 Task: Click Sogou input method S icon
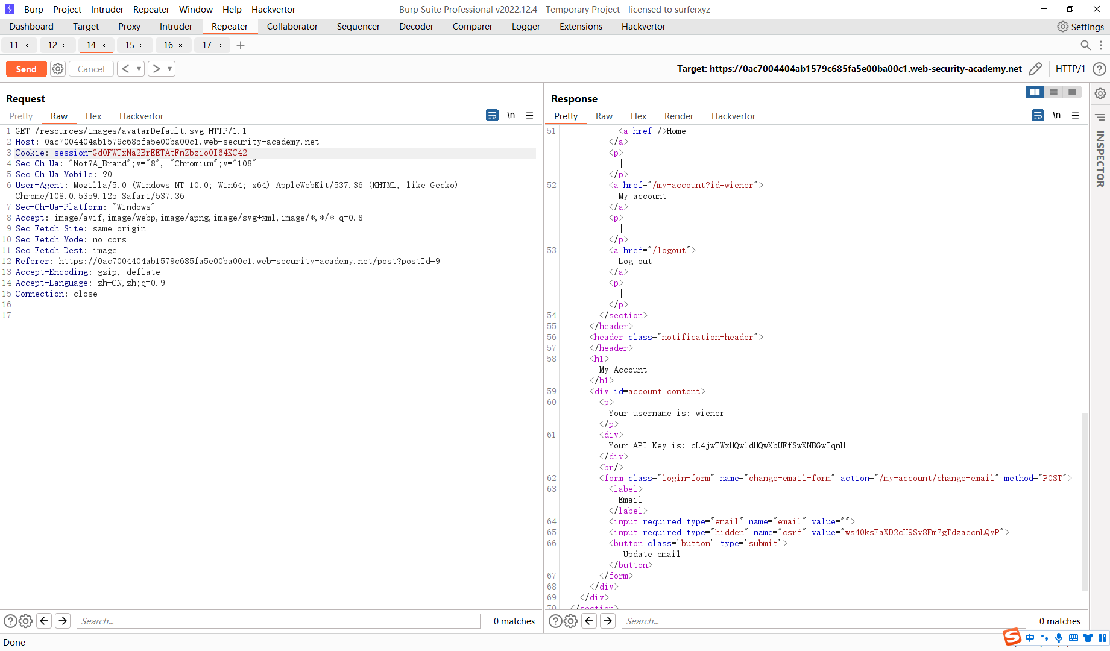pos(1012,637)
